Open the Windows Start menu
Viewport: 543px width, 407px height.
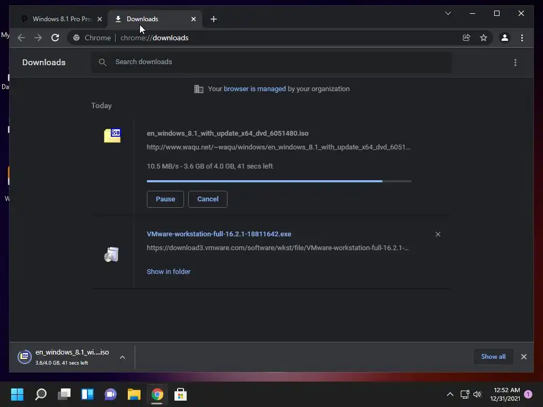pyautogui.click(x=17, y=394)
